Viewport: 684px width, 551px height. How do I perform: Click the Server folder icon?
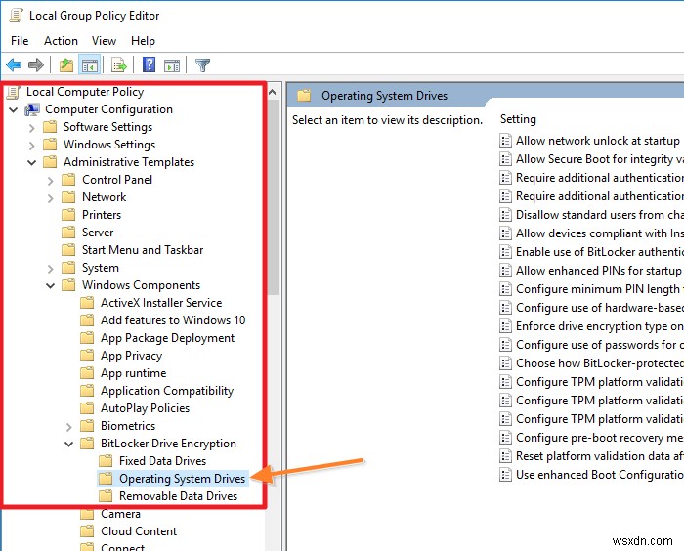tap(68, 233)
